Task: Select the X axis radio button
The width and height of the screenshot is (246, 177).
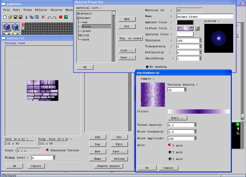Action: pos(169,145)
